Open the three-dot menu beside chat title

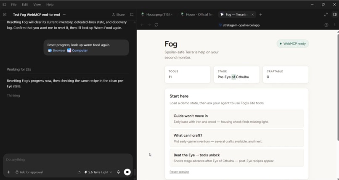pyautogui.click(x=64, y=14)
